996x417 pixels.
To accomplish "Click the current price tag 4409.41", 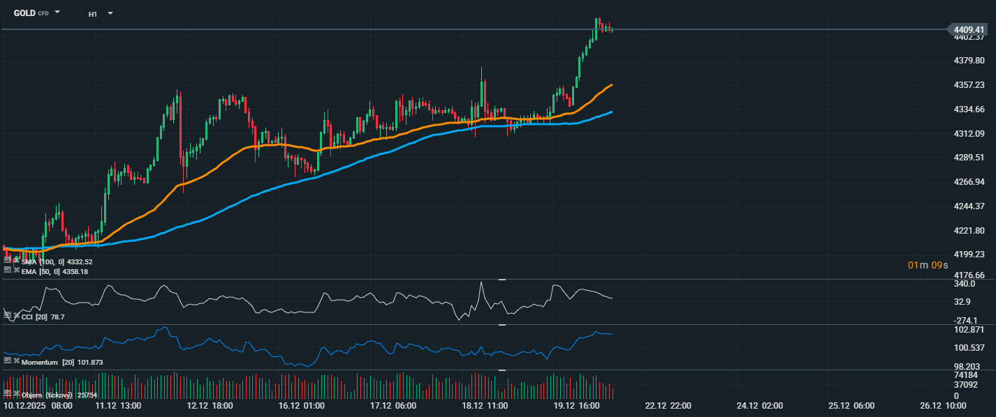I will pyautogui.click(x=967, y=29).
